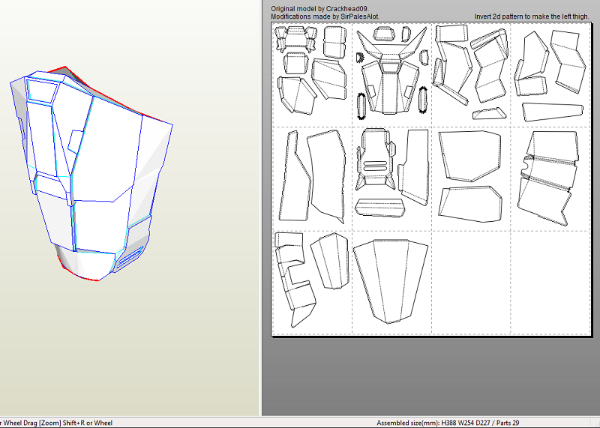Click the 'Wheel Drag [Zoom] Shift+R or Wheel' status hint
Screen dimensions: 600x428
(x=58, y=423)
